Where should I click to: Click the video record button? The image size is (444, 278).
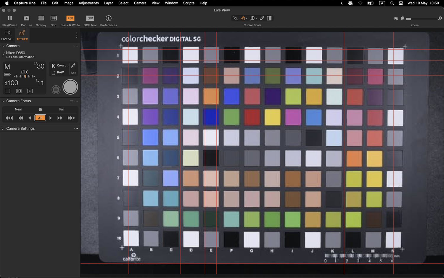(56, 90)
